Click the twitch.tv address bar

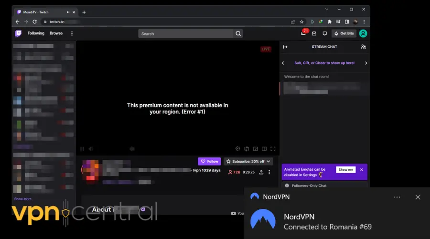point(164,22)
